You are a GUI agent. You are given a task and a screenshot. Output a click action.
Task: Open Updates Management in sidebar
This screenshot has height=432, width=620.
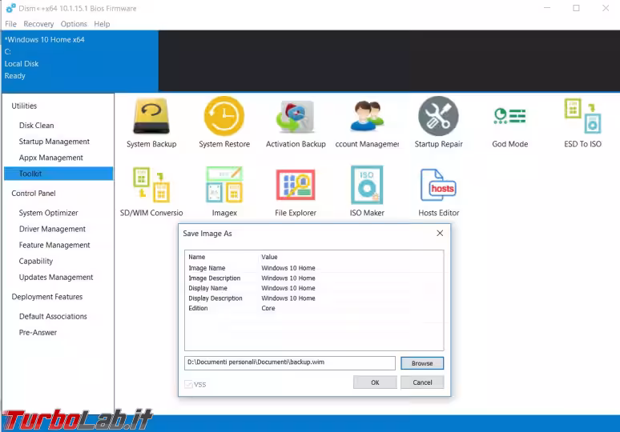pos(56,278)
